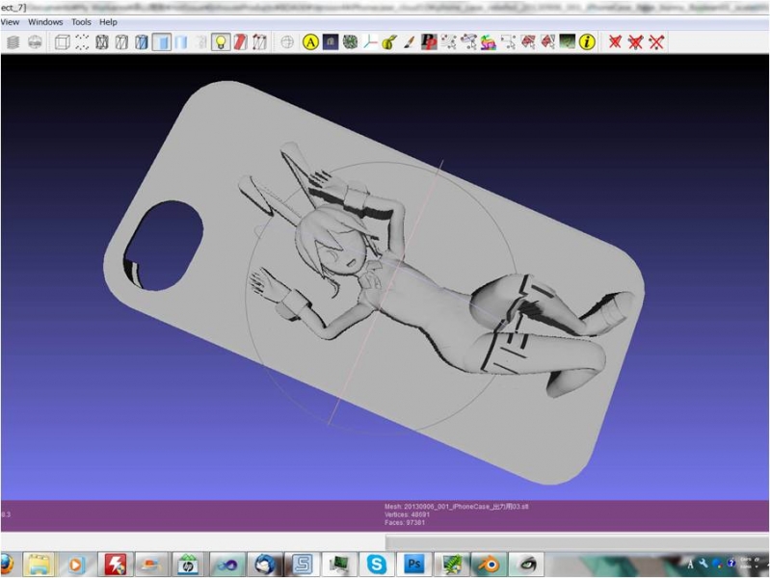Click the green mesh globe icon
The height and width of the screenshot is (578, 770).
pyautogui.click(x=350, y=42)
